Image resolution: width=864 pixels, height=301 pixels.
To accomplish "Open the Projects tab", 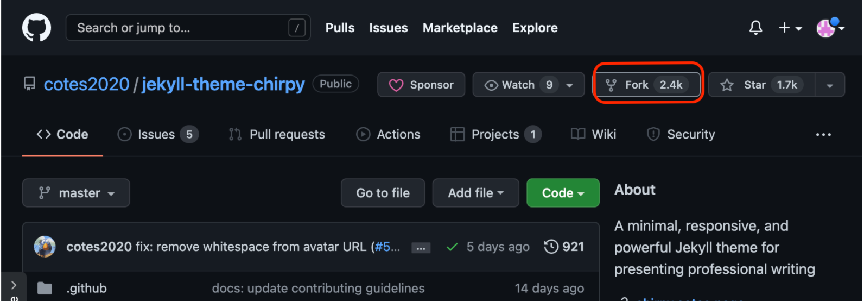I will [x=496, y=134].
